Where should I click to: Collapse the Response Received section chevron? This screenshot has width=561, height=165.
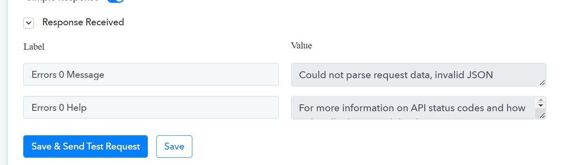(29, 23)
